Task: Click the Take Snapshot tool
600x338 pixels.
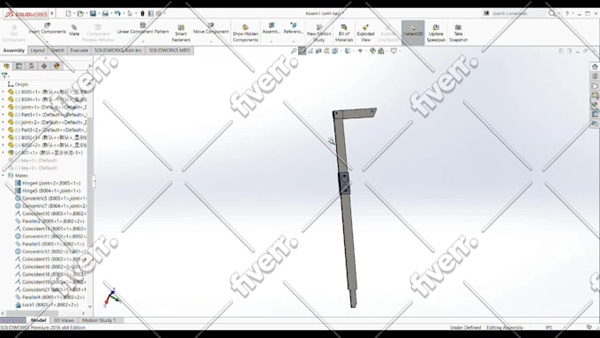Action: [x=458, y=33]
